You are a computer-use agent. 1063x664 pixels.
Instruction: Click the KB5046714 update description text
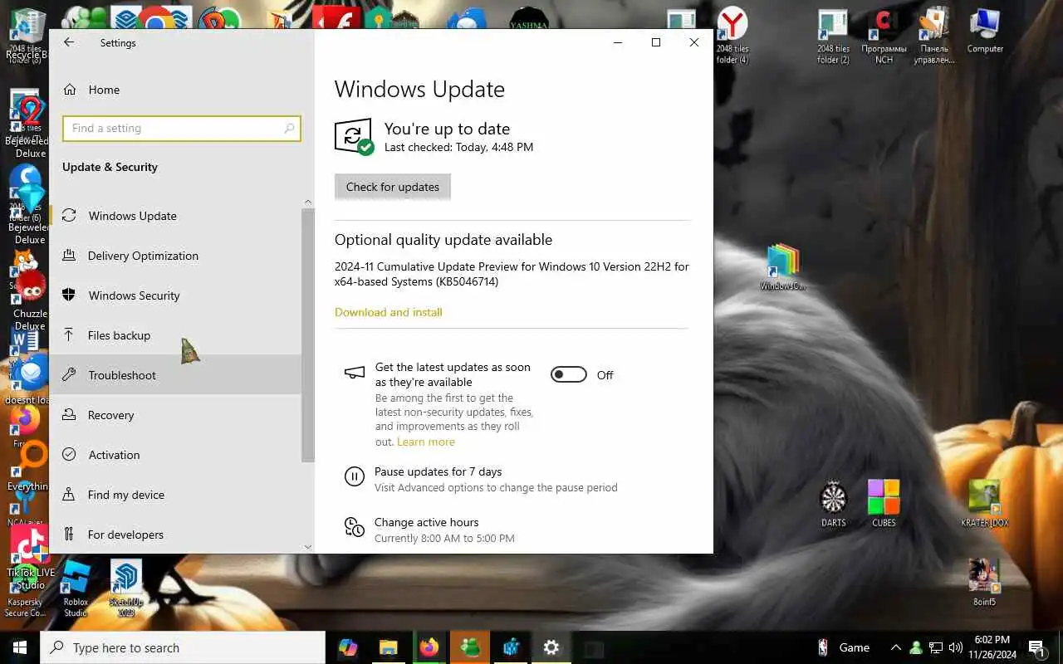512,275
